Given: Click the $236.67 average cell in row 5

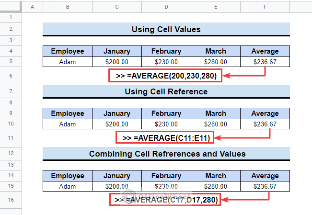Looking at the screenshot, I should [265, 62].
